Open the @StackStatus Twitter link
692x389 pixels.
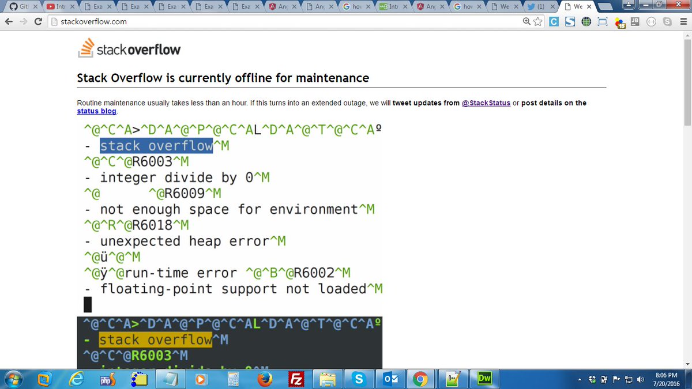pos(486,103)
